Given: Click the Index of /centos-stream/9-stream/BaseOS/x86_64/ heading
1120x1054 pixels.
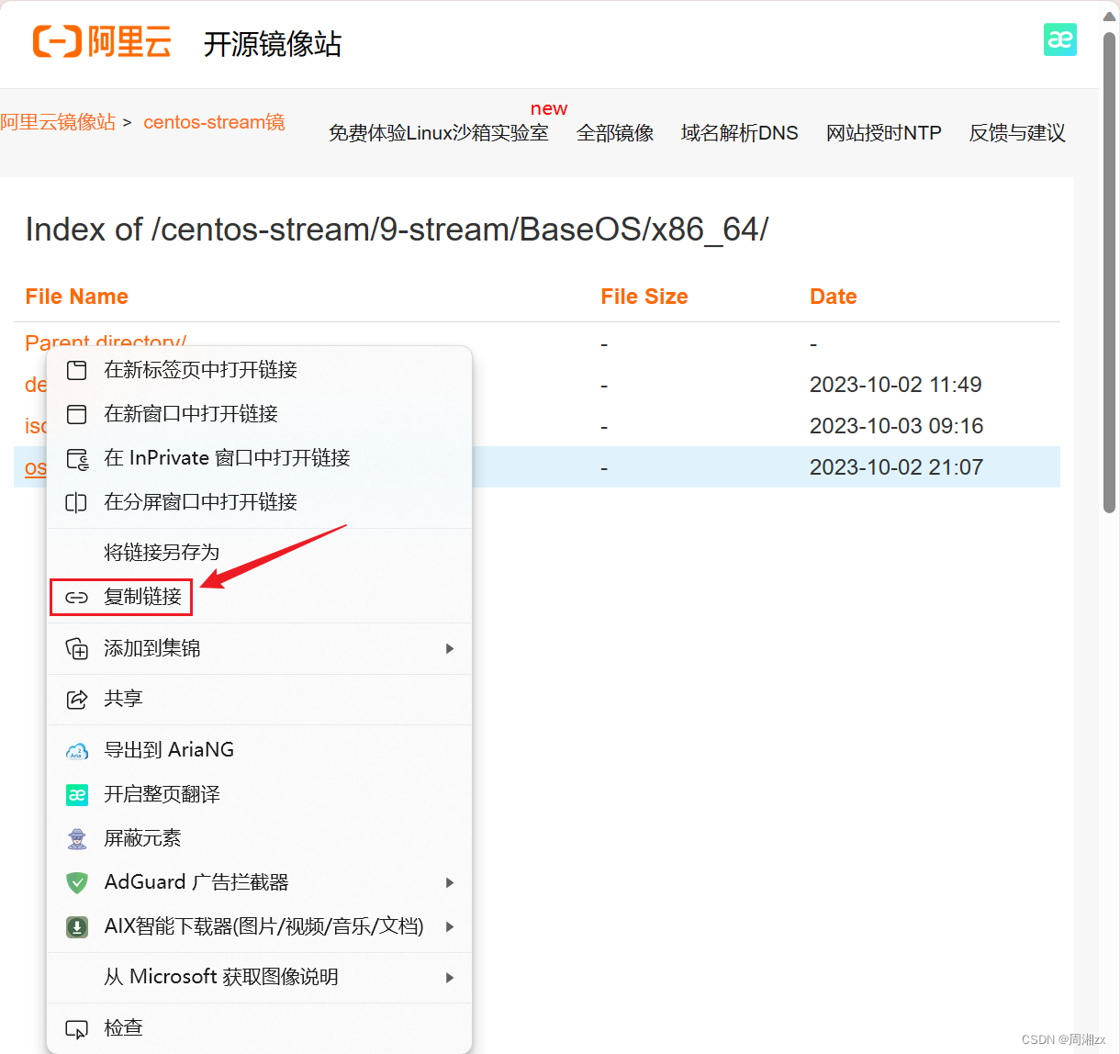Looking at the screenshot, I should tap(397, 230).
